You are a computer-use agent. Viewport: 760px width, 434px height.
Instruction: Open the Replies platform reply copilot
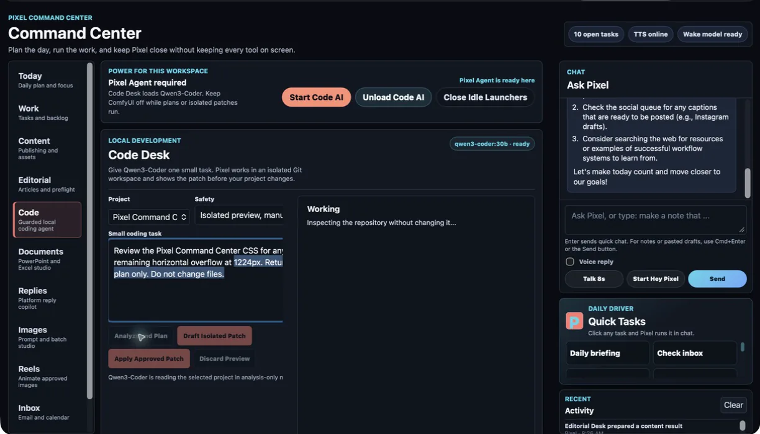pyautogui.click(x=47, y=298)
